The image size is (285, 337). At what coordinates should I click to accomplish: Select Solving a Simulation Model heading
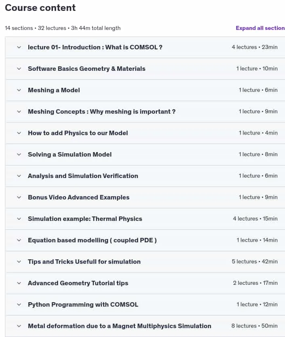click(x=70, y=154)
